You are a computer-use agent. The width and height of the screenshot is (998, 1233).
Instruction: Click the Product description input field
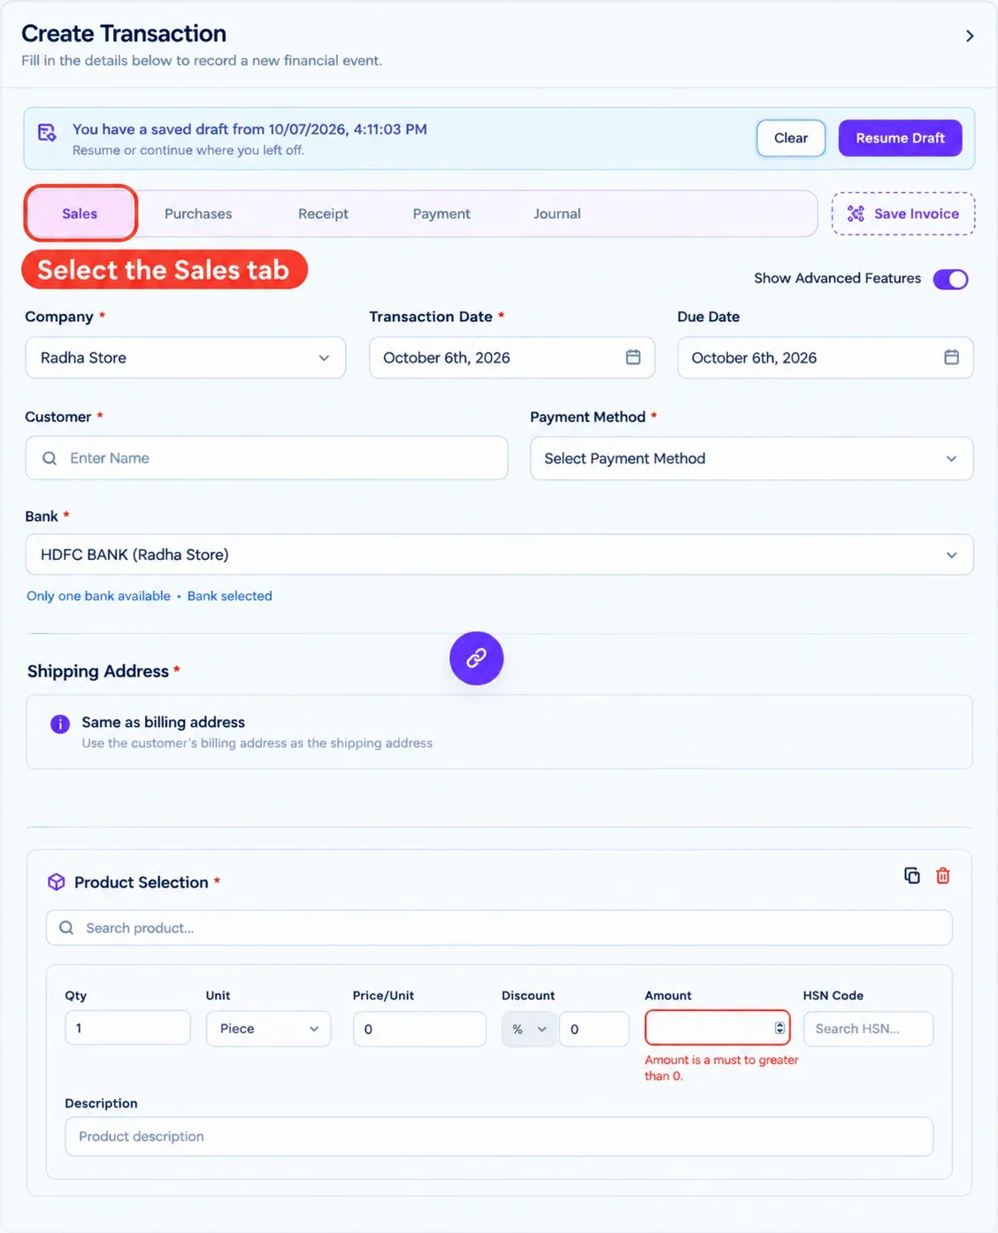pos(499,1137)
